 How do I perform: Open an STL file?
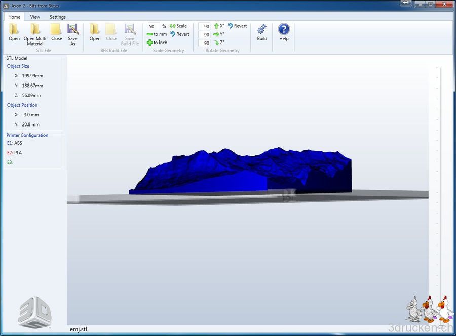14,32
